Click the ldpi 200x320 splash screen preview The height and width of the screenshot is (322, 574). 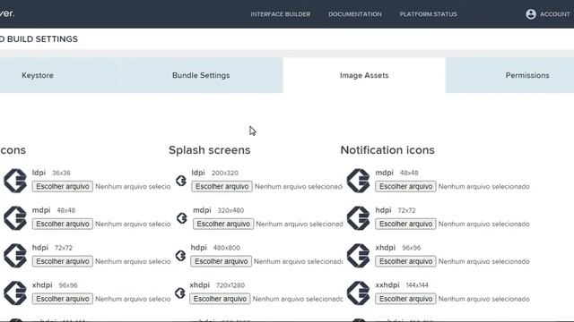pos(181,181)
